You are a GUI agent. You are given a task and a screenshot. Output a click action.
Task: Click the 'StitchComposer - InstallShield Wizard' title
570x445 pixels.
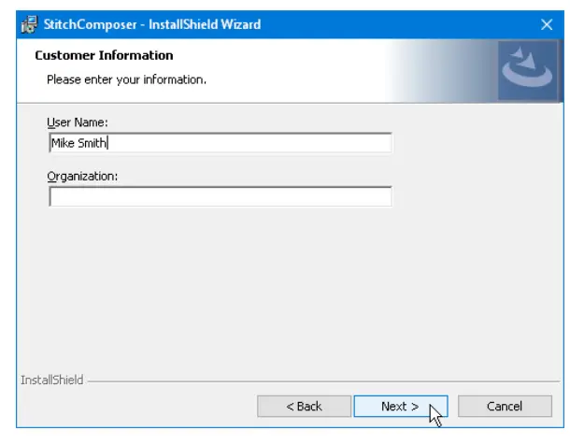tap(152, 24)
